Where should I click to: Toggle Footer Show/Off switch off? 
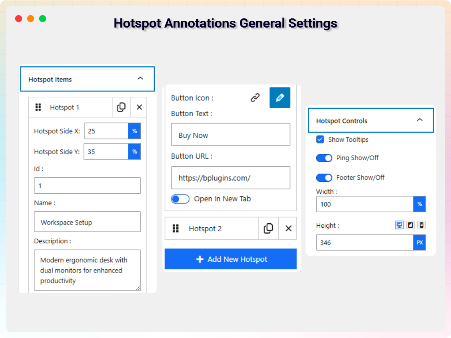pyautogui.click(x=324, y=177)
